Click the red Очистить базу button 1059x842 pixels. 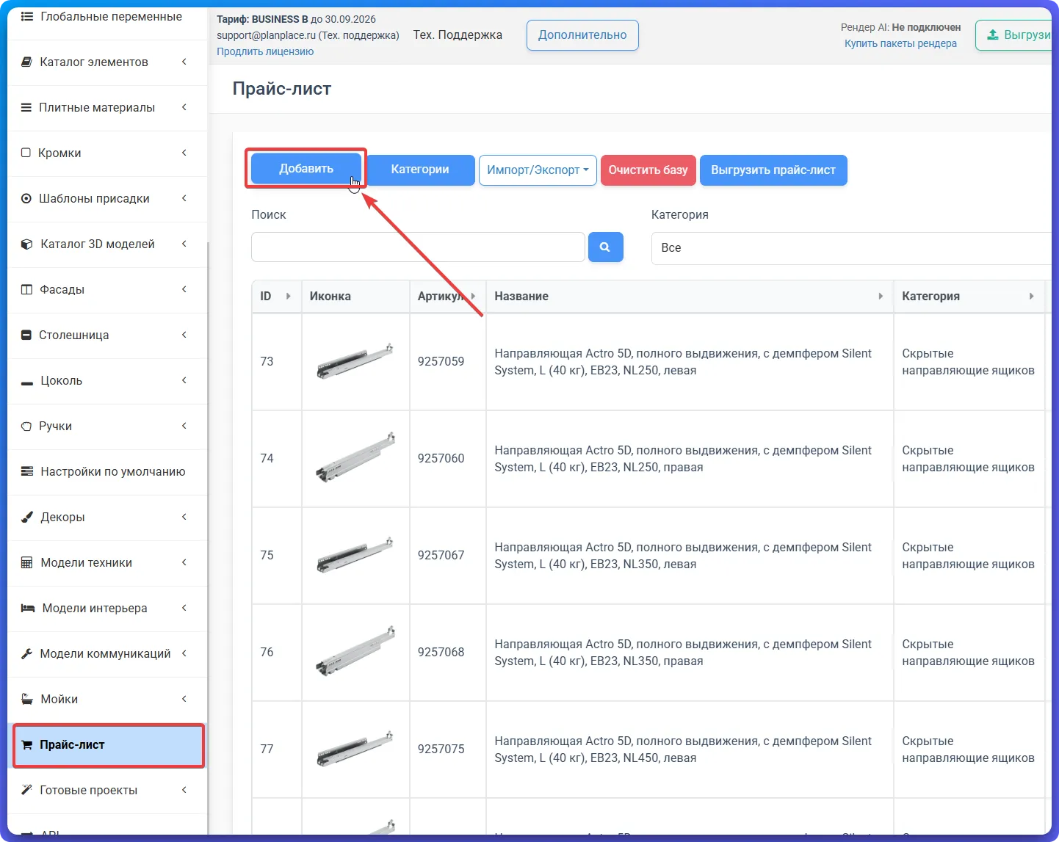click(x=648, y=170)
